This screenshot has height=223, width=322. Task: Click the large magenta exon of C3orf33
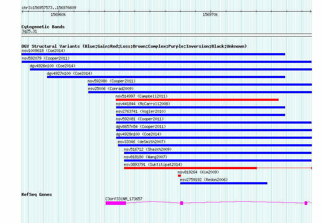pyautogui.click(x=115, y=203)
